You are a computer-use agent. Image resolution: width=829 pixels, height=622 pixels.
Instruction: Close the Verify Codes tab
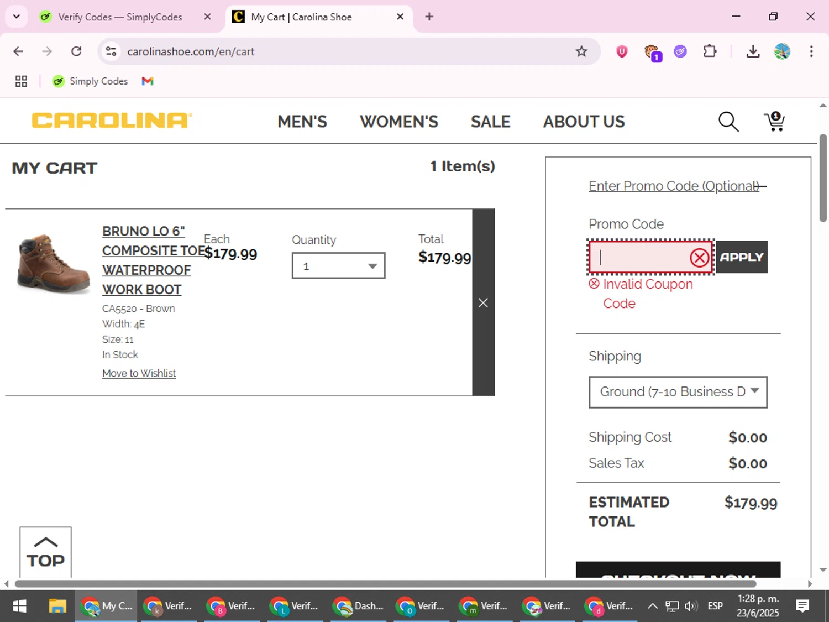pos(207,17)
